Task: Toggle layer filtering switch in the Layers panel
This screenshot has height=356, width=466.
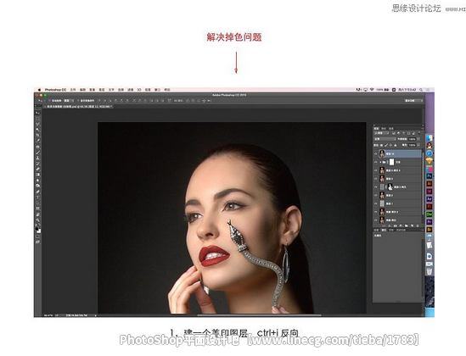Action: (x=419, y=133)
